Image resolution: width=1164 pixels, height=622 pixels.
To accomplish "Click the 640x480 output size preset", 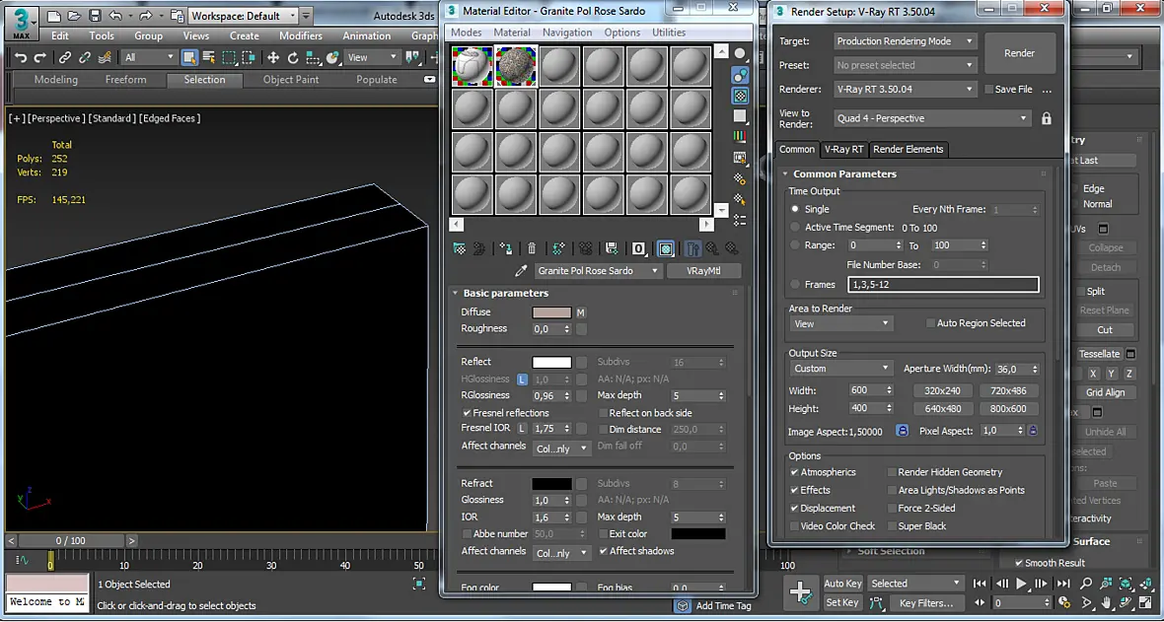I will (943, 408).
